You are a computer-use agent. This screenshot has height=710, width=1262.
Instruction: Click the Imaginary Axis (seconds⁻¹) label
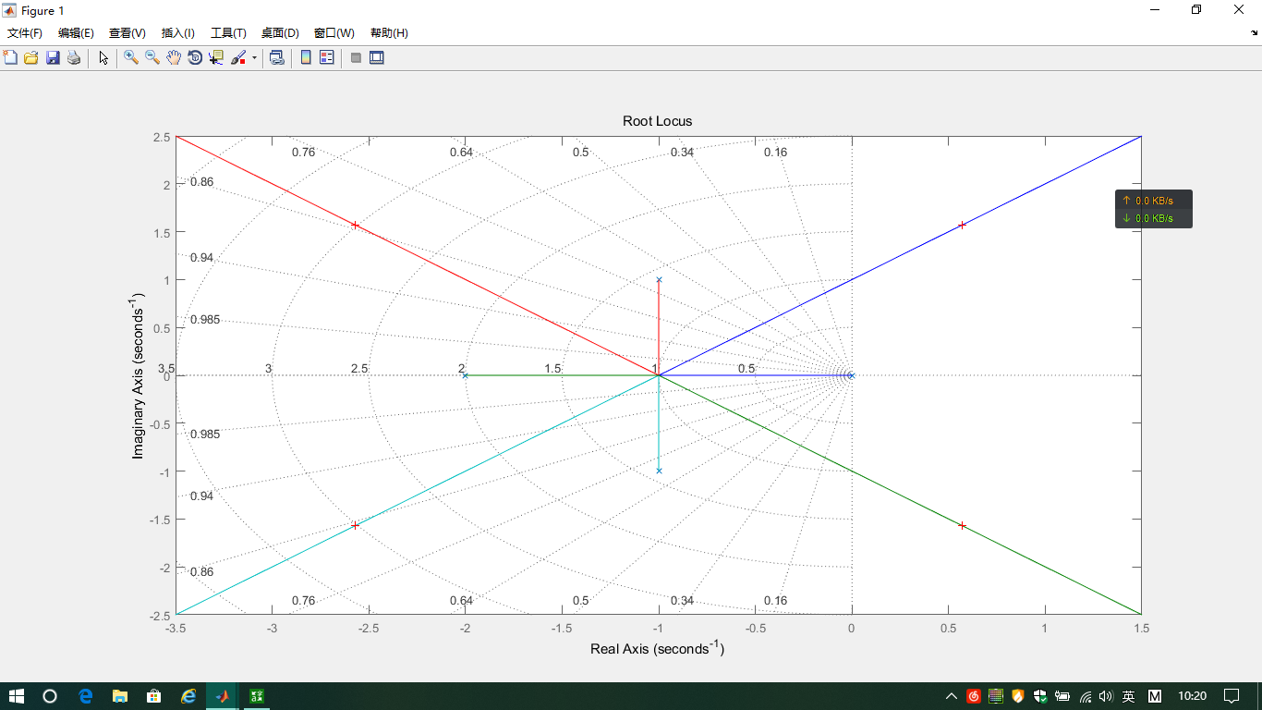click(139, 375)
